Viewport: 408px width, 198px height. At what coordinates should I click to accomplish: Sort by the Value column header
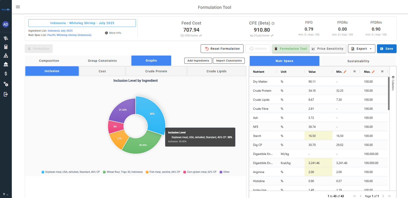(x=312, y=72)
